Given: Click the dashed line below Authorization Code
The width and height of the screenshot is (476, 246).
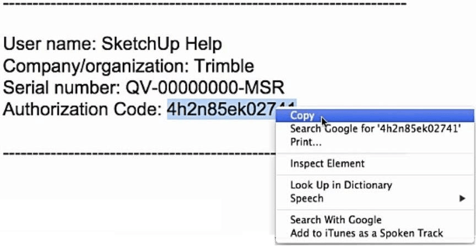Looking at the screenshot, I should (139, 153).
